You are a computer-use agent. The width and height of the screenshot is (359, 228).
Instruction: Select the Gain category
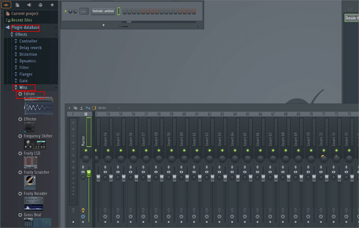tap(23, 81)
